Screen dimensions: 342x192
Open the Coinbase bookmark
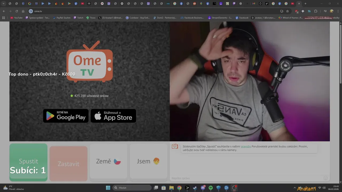point(138,18)
